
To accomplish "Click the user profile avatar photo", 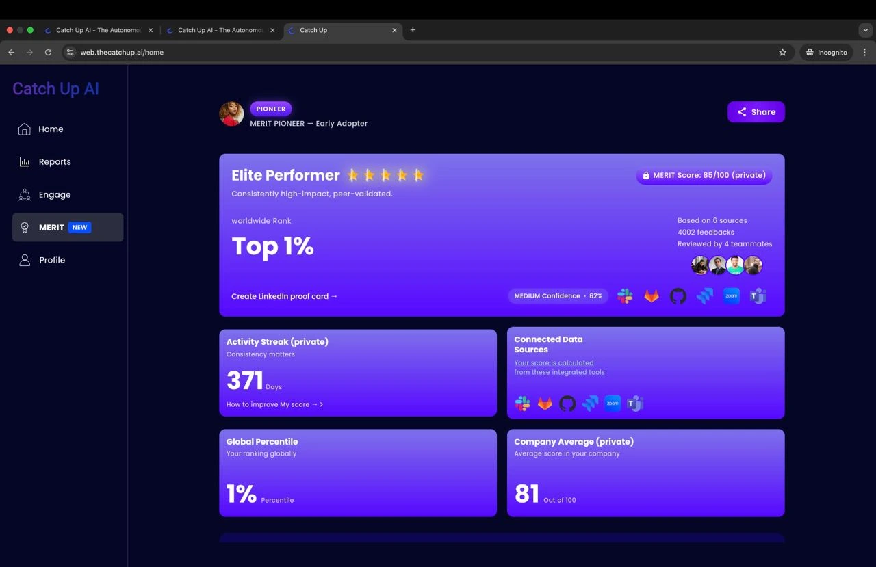I will pyautogui.click(x=231, y=114).
